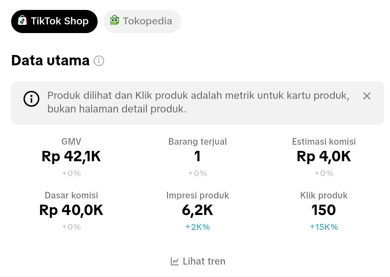Viewport: 390px width, 277px height.
Task: Open Lihat tren link
Action: (x=204, y=261)
